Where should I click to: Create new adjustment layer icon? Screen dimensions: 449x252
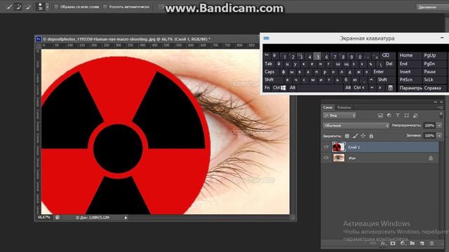click(403, 244)
